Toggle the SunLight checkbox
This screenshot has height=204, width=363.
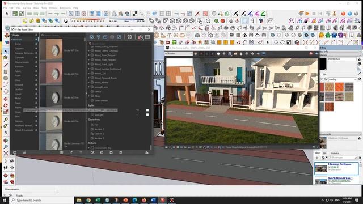(x=147, y=114)
